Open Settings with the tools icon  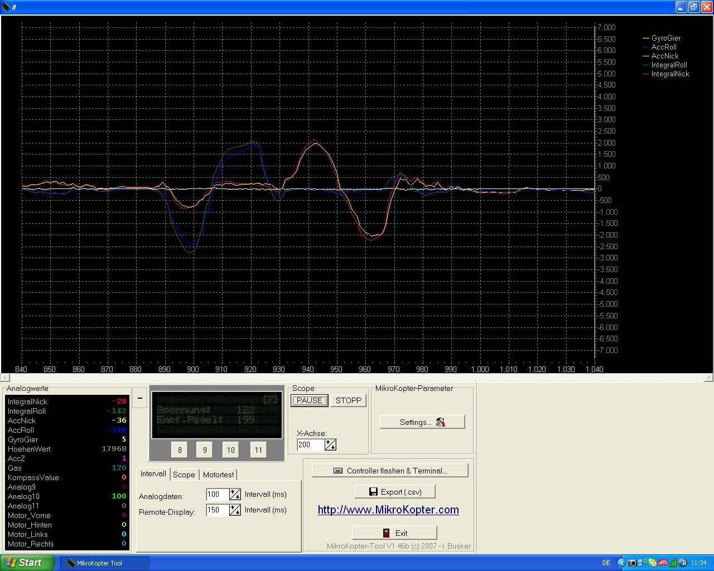(422, 422)
